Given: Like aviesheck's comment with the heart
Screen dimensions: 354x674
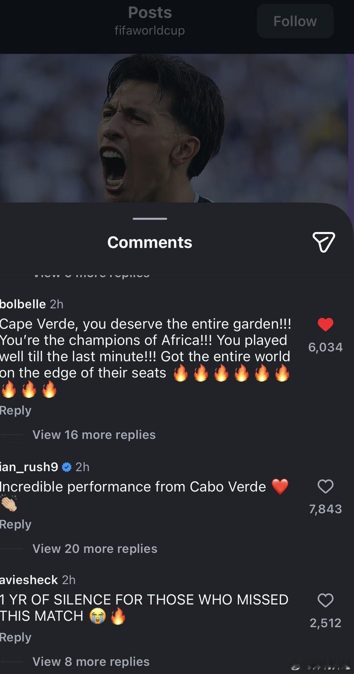Looking at the screenshot, I should 326,600.
